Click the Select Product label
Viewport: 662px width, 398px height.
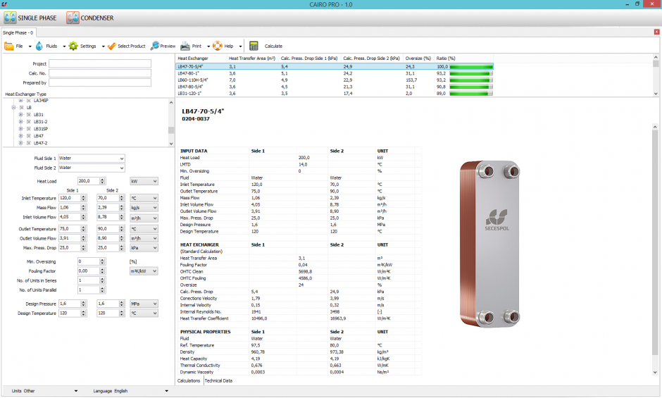132,46
